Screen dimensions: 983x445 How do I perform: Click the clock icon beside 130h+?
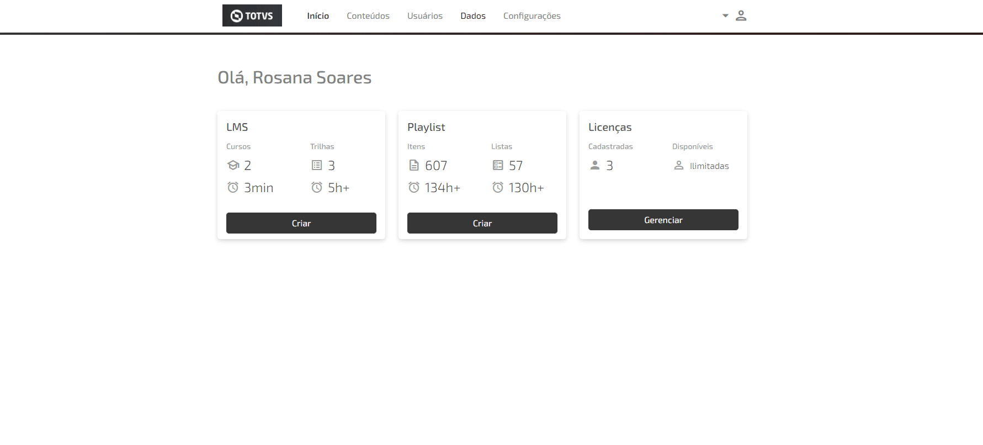click(498, 187)
